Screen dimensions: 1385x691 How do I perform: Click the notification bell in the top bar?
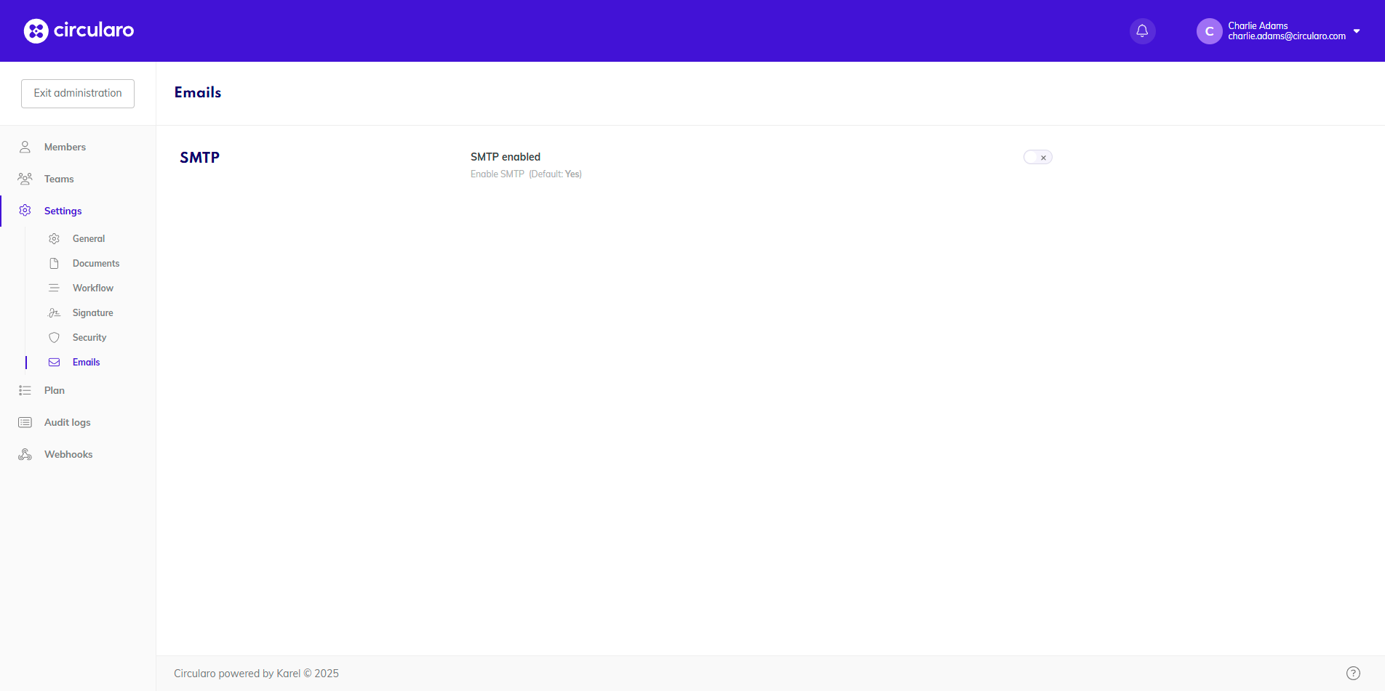(x=1141, y=31)
